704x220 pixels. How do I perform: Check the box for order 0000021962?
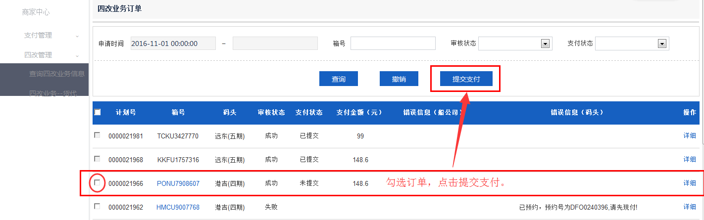coord(98,207)
